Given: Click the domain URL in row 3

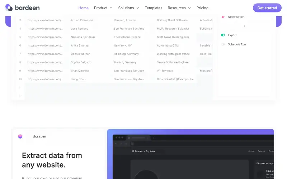Looking at the screenshot, I should tap(46, 20).
